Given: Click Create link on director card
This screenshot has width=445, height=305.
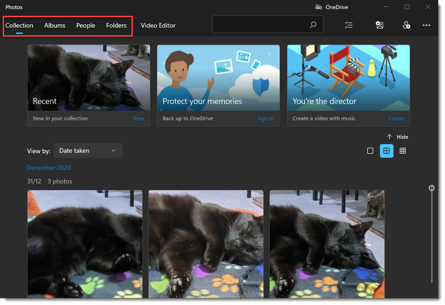Looking at the screenshot, I should [x=396, y=118].
